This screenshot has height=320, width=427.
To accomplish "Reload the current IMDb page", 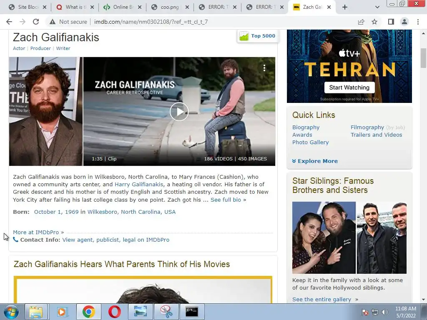I will 36,22.
